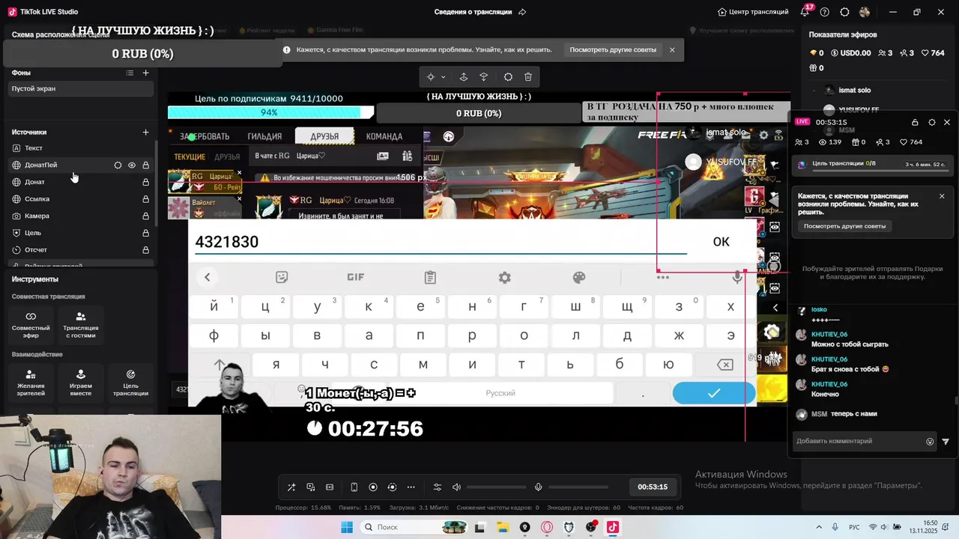Image resolution: width=959 pixels, height=539 pixels.
Task: Click the 00:53:15 stream timer button
Action: [x=653, y=487]
